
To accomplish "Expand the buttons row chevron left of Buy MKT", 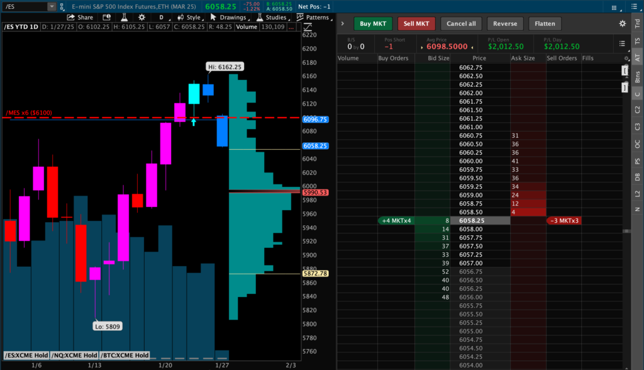I will tap(342, 23).
